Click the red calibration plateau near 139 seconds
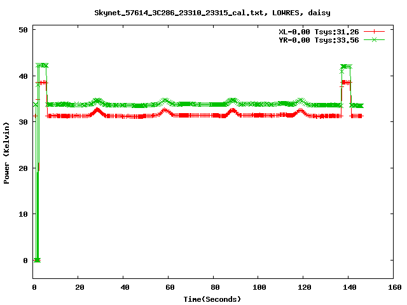 [x=346, y=82]
